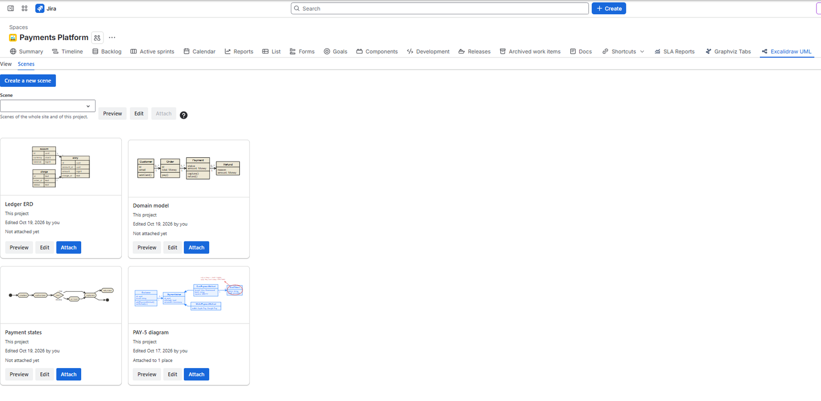Open the Graphviz Tabs tab

click(728, 52)
